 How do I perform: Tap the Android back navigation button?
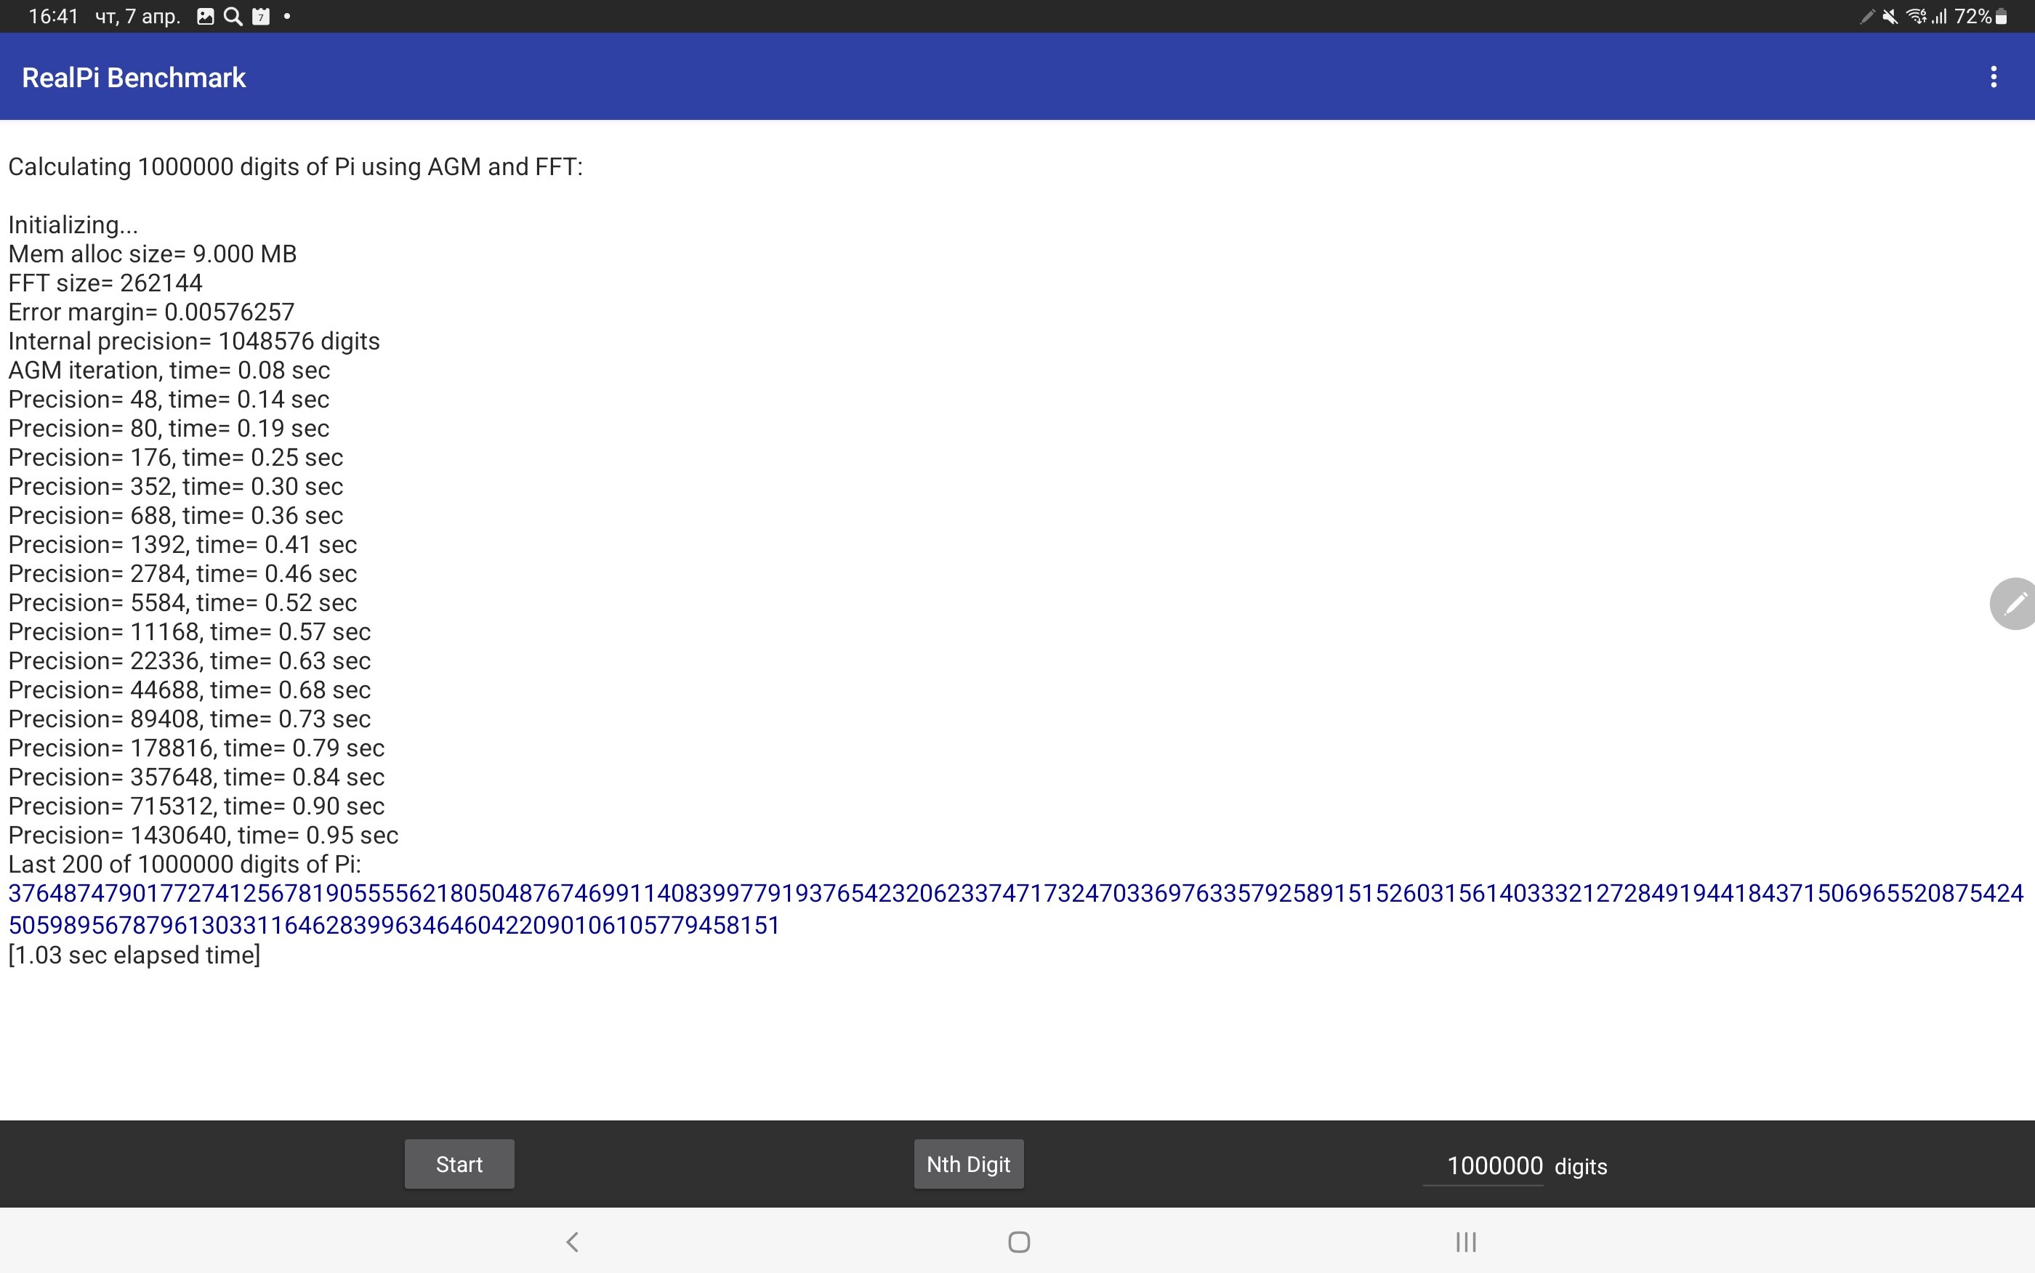tap(573, 1241)
